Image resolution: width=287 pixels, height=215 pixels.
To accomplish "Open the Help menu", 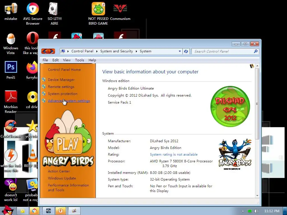I will 92,60.
